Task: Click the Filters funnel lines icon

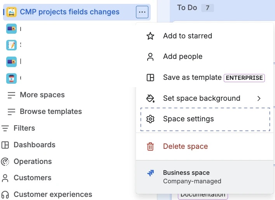Action: coord(5,128)
